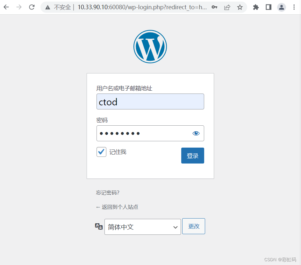Show password with the eye icon
This screenshot has height=265, width=301.
click(196, 133)
